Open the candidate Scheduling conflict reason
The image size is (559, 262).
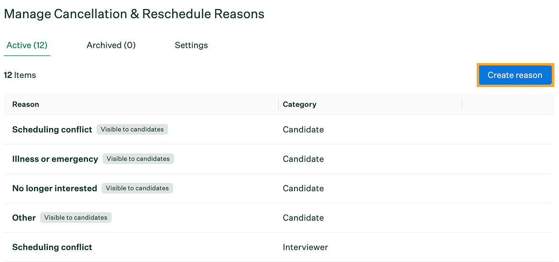(52, 130)
